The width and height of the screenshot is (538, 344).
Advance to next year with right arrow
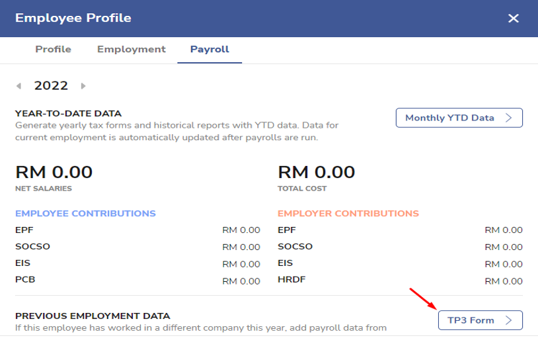(83, 86)
